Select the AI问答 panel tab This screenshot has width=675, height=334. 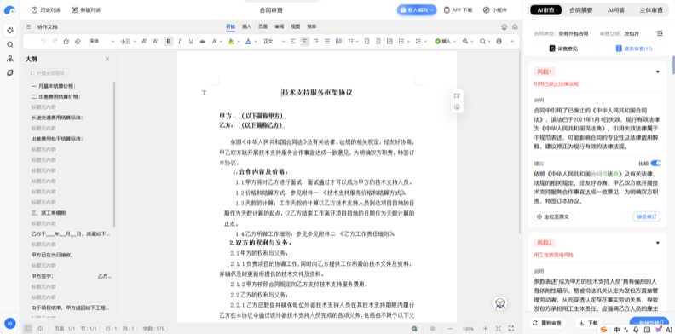[616, 10]
